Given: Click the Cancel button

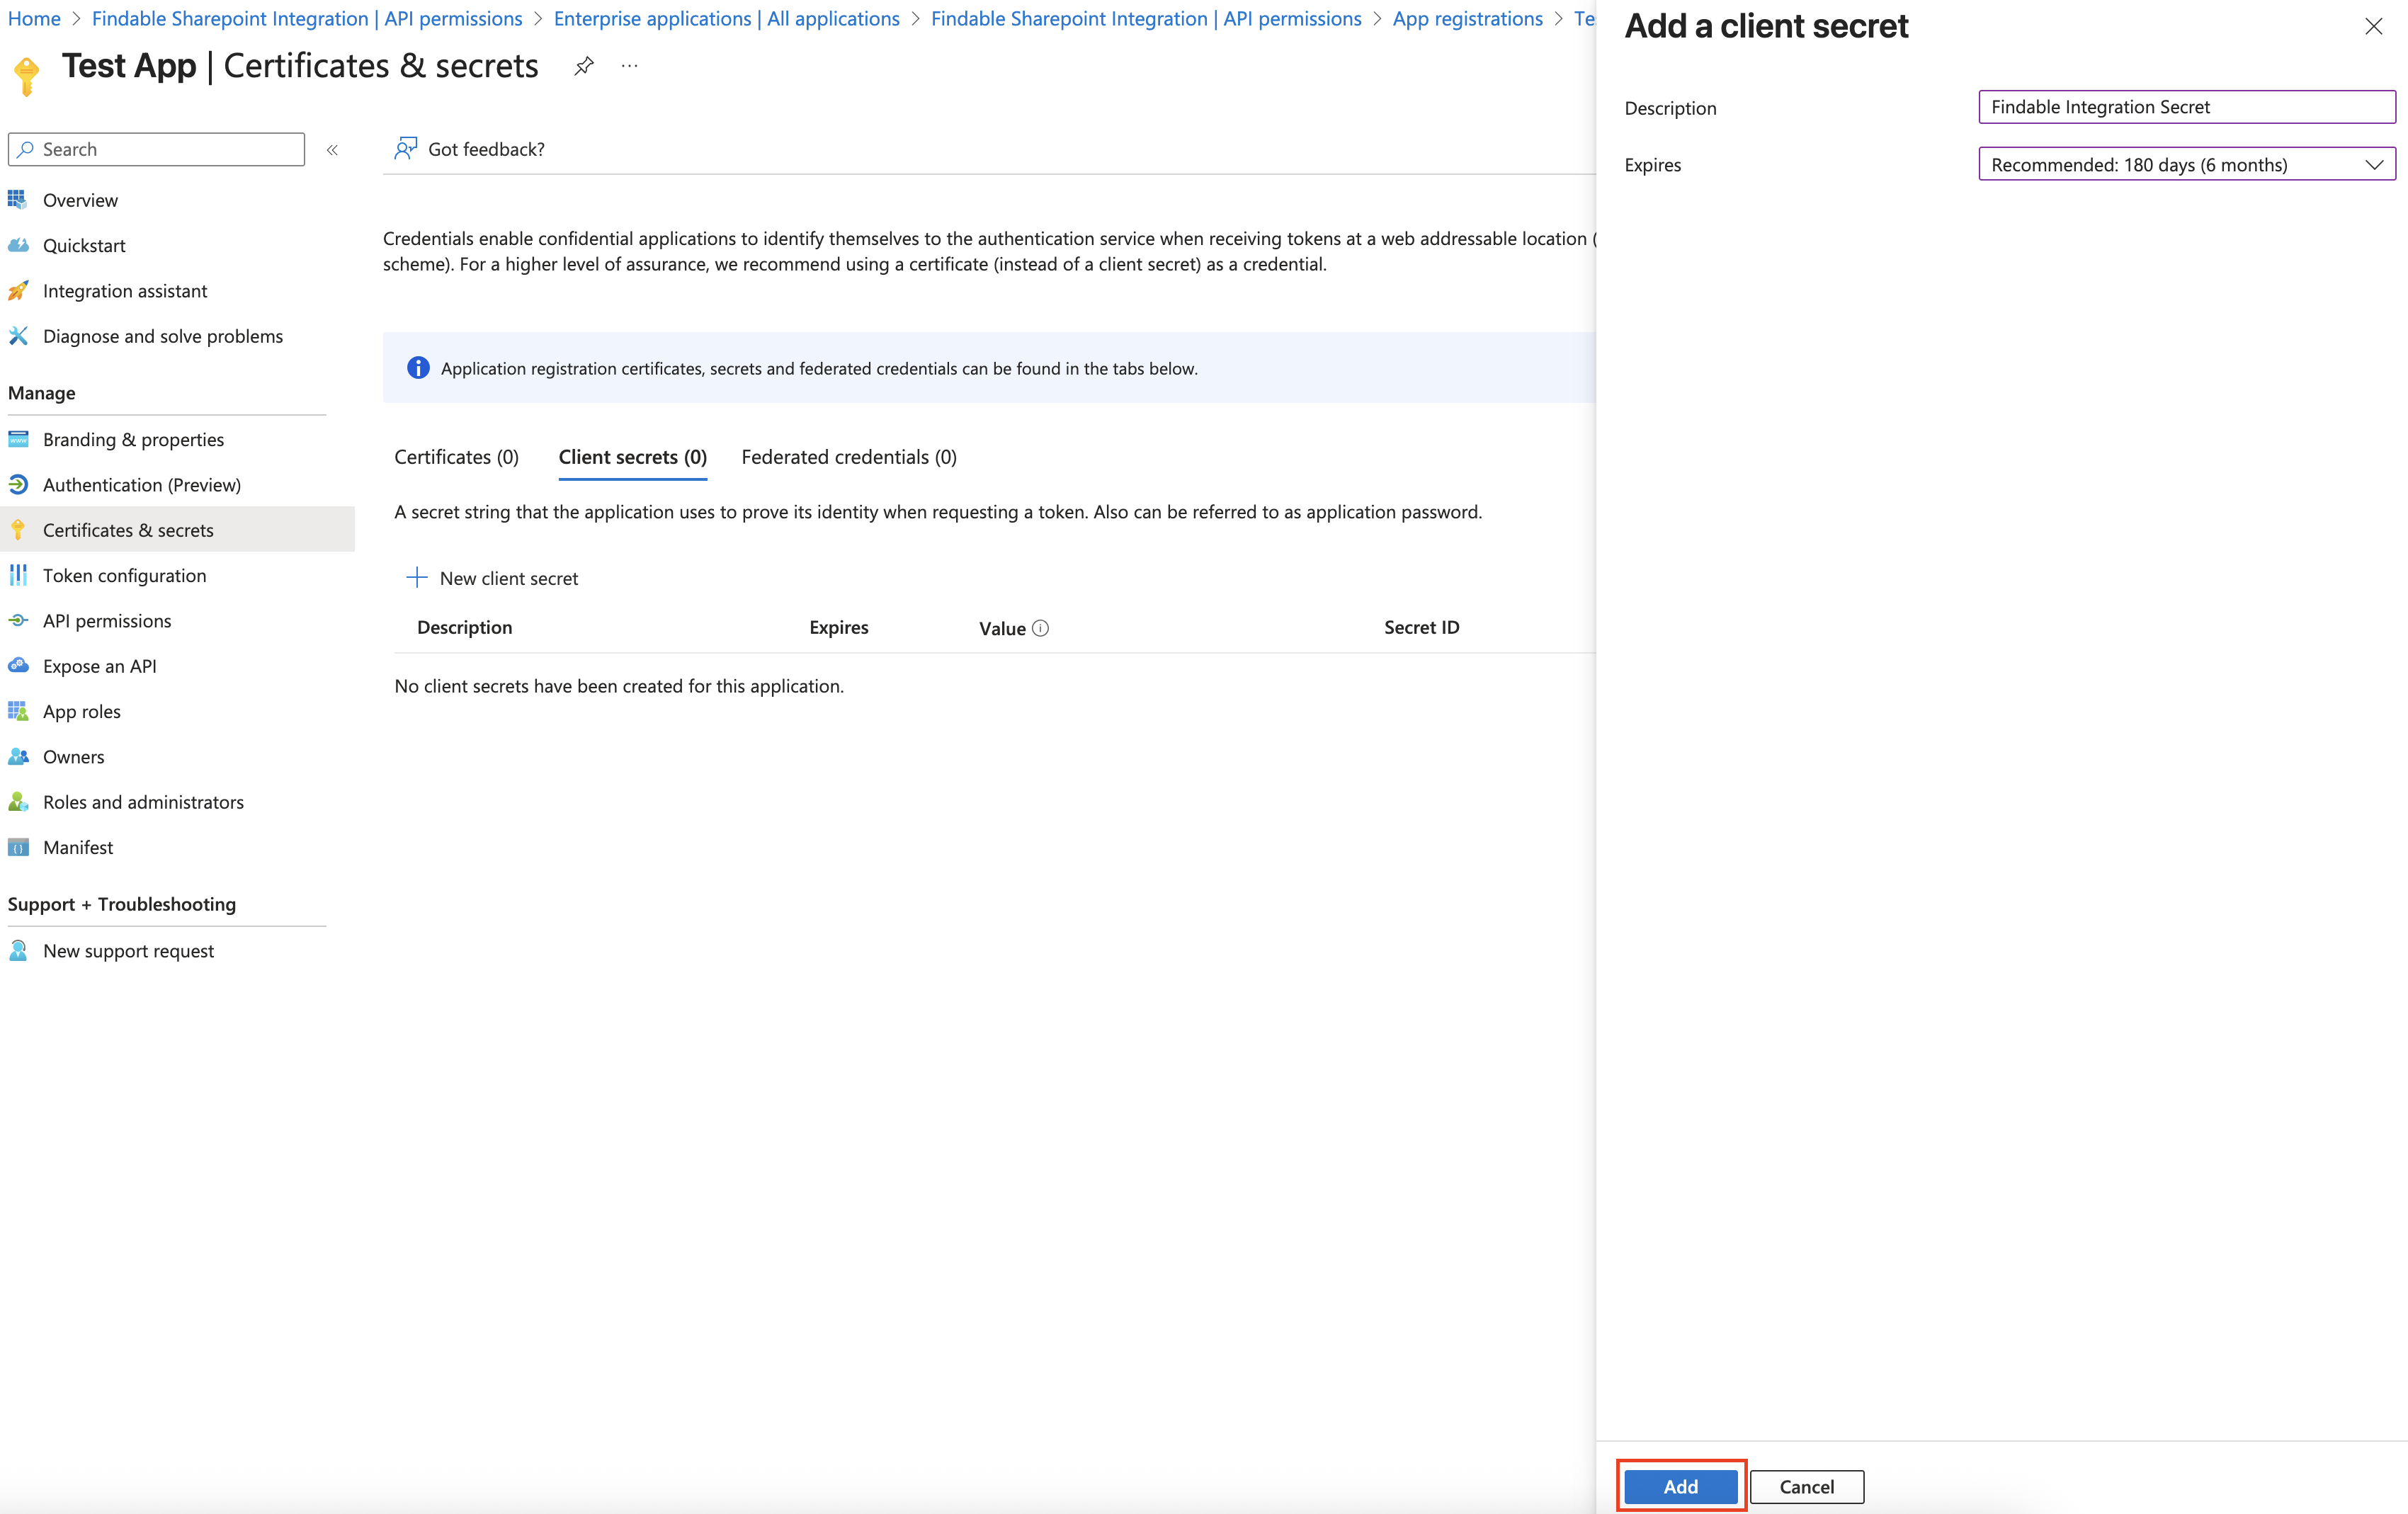Looking at the screenshot, I should click(1806, 1486).
